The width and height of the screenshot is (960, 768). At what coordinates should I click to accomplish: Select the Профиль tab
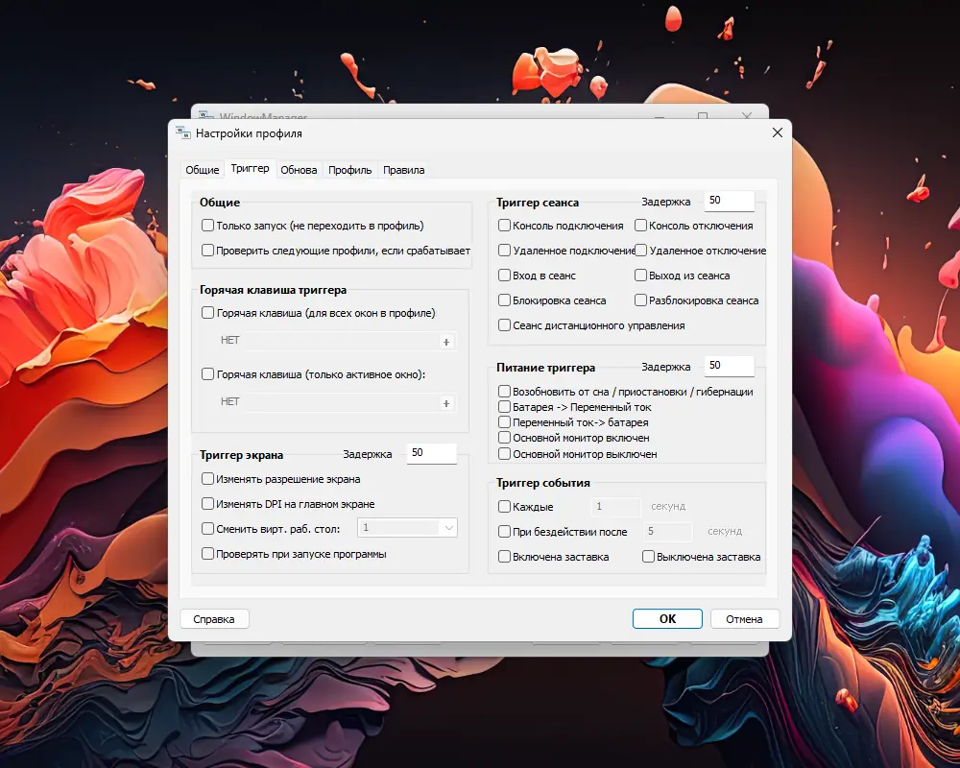point(348,170)
